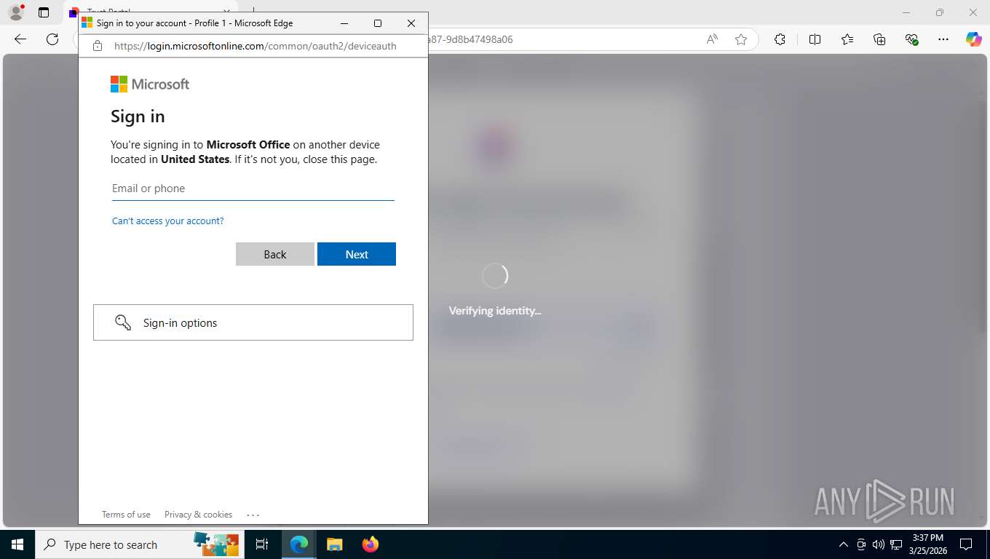The image size is (990, 559).
Task: Toggle Split screen icon
Action: (815, 39)
